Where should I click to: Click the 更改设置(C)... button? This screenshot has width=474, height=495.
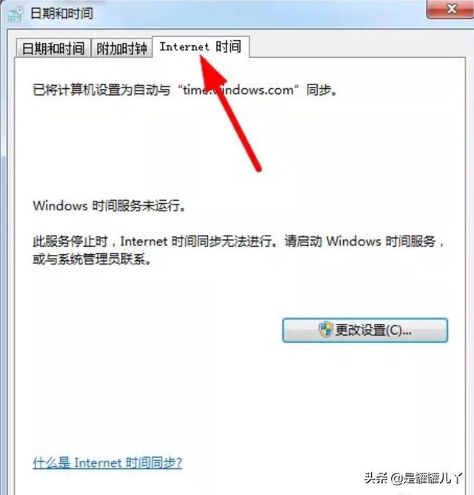pyautogui.click(x=365, y=330)
